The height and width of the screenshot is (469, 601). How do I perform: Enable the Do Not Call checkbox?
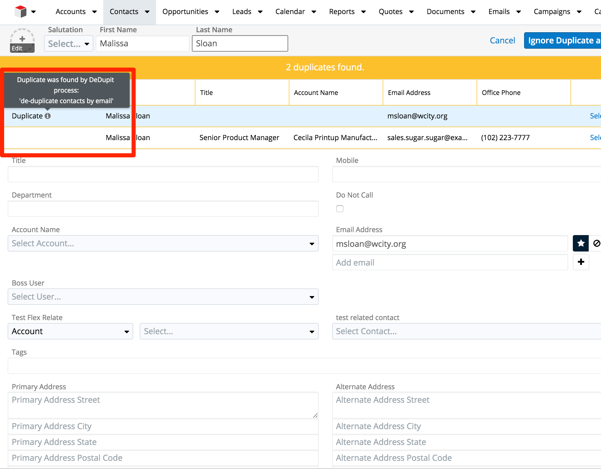pos(340,209)
